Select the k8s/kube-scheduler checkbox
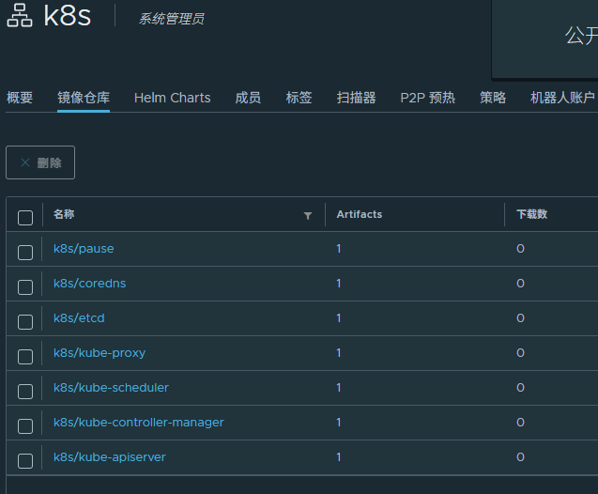 25,392
